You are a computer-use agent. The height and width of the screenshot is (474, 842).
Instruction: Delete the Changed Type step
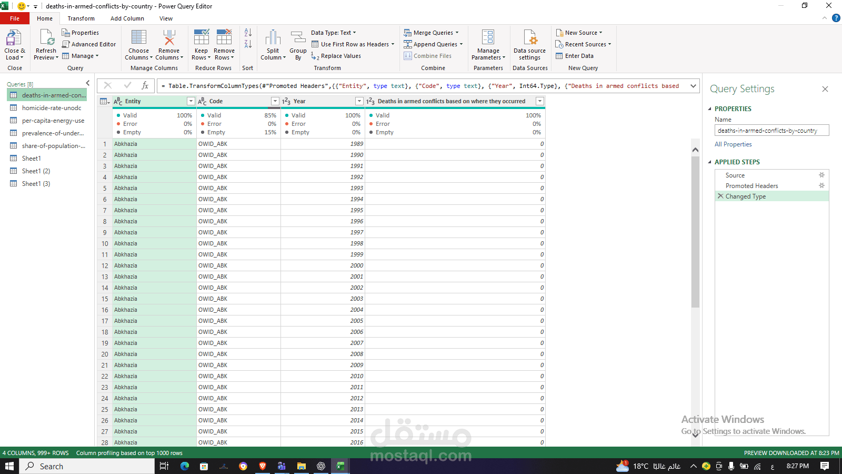click(x=720, y=196)
